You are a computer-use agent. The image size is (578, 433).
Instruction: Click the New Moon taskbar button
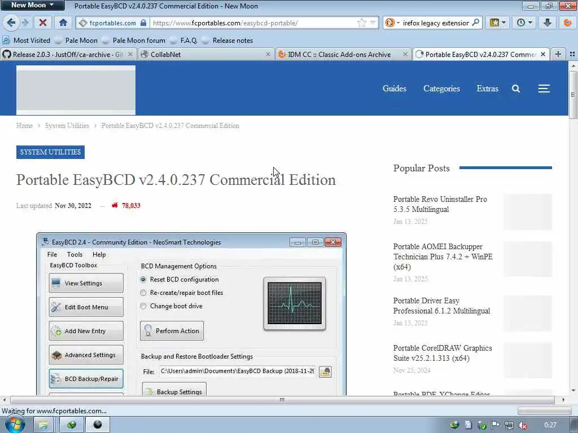98,425
